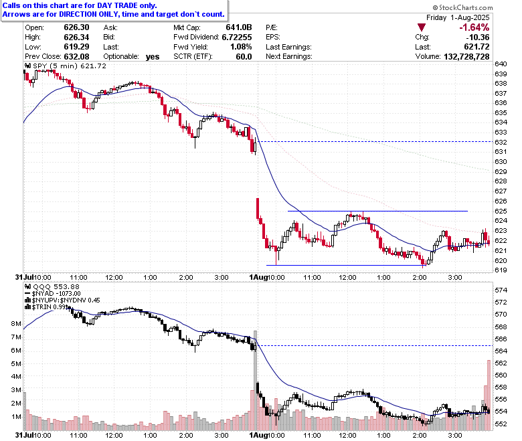Click the Fwd Yield value 1.08%

tap(241, 47)
